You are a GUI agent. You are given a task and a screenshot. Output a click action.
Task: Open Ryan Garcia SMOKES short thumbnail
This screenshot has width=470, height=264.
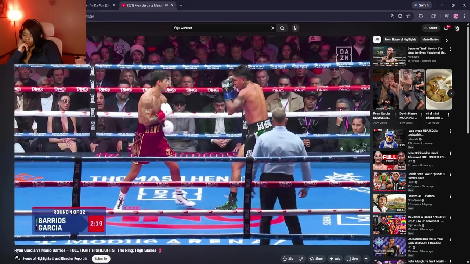(x=386, y=89)
